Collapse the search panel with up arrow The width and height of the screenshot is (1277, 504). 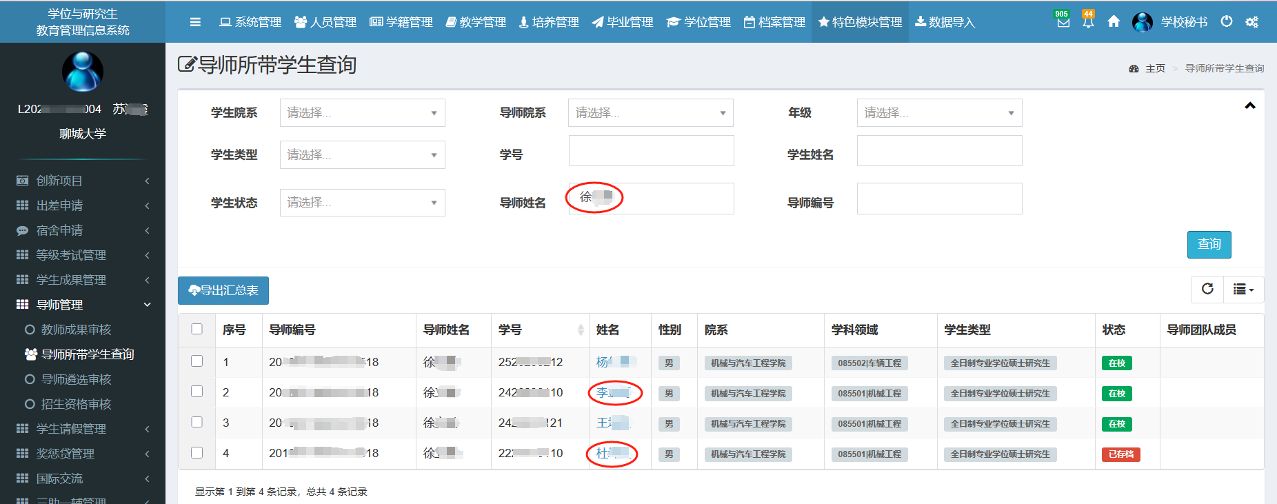click(x=1249, y=106)
